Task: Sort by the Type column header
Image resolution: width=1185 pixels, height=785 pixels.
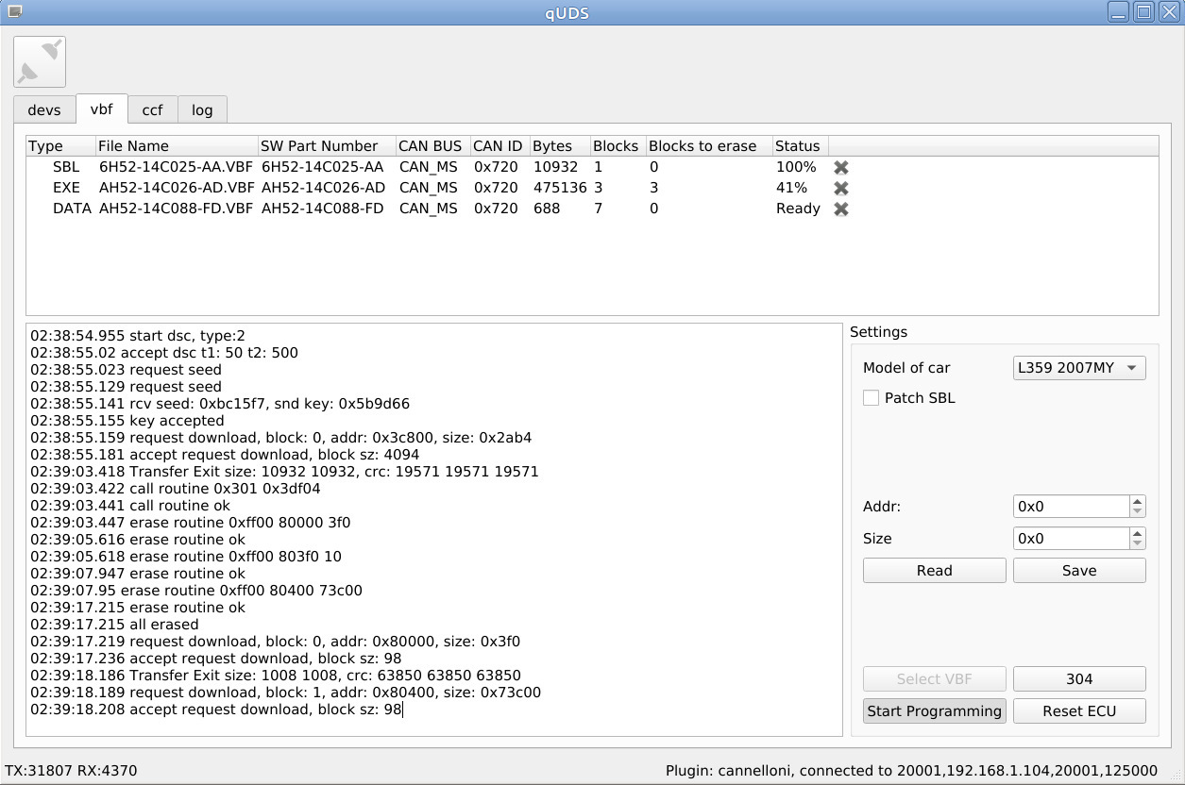Action: point(60,146)
